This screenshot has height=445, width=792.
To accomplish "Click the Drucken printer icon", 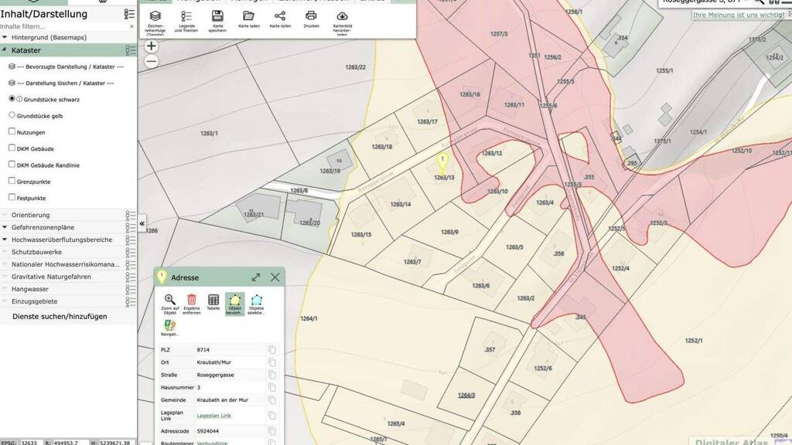I will (x=311, y=16).
